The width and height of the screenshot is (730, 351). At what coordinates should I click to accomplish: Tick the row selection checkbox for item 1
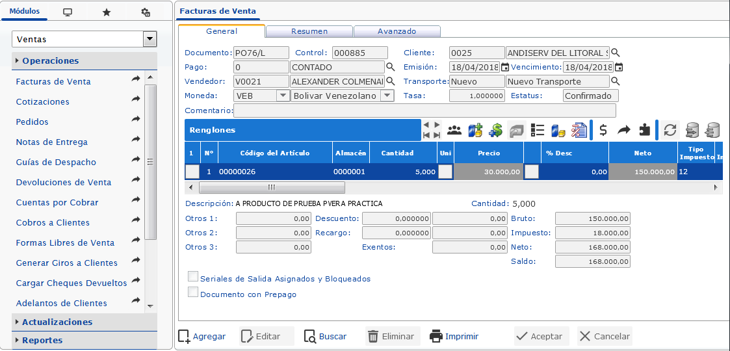(x=192, y=172)
